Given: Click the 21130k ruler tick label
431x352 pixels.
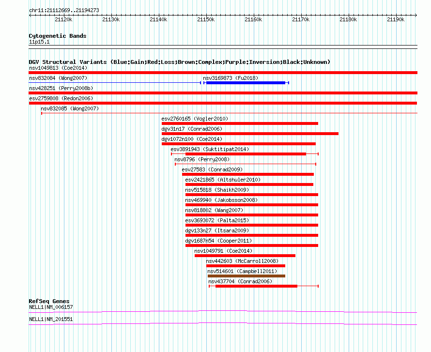Looking at the screenshot, I should (x=111, y=19).
